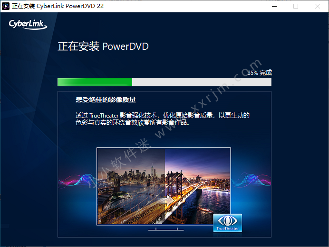Click the title bar text "正在安装 CyberLink PowerDVD 22"
Viewport: 329px width, 247px height.
point(58,6)
